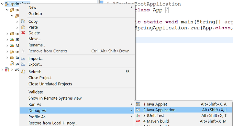
Task: Click the Paste clipboard icon
Action: 23,27
